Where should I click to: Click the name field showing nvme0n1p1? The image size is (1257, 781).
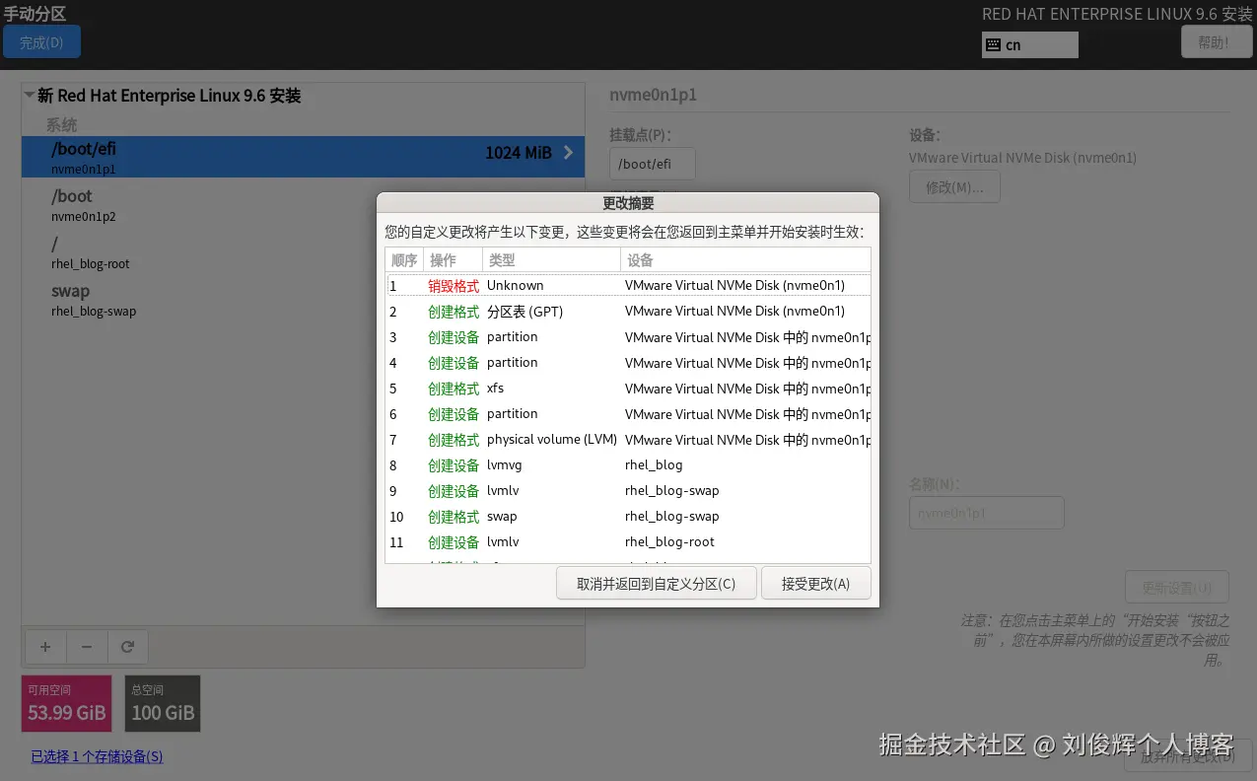tap(986, 513)
